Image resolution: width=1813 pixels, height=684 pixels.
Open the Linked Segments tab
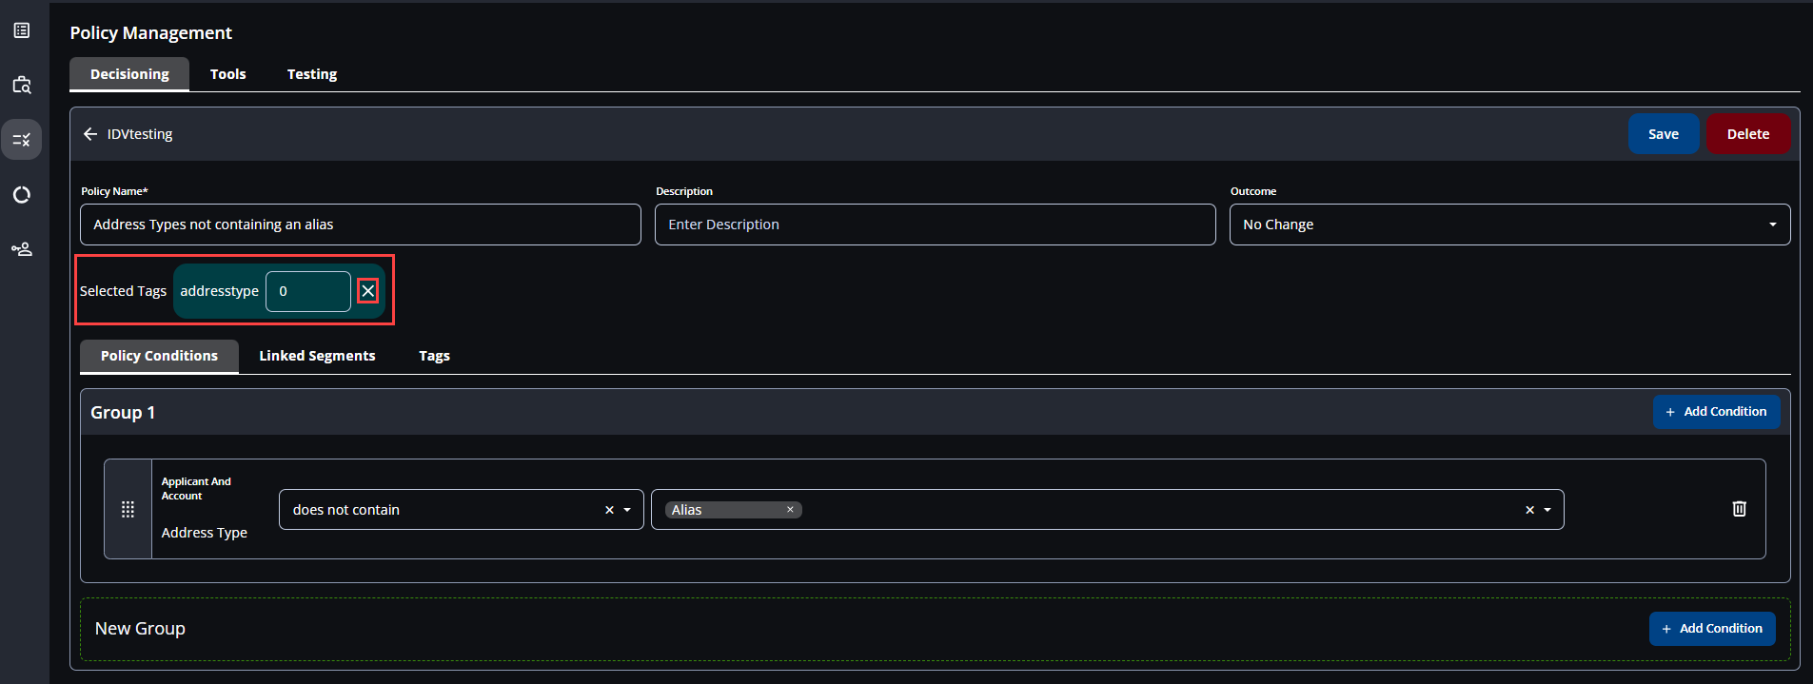pos(317,356)
